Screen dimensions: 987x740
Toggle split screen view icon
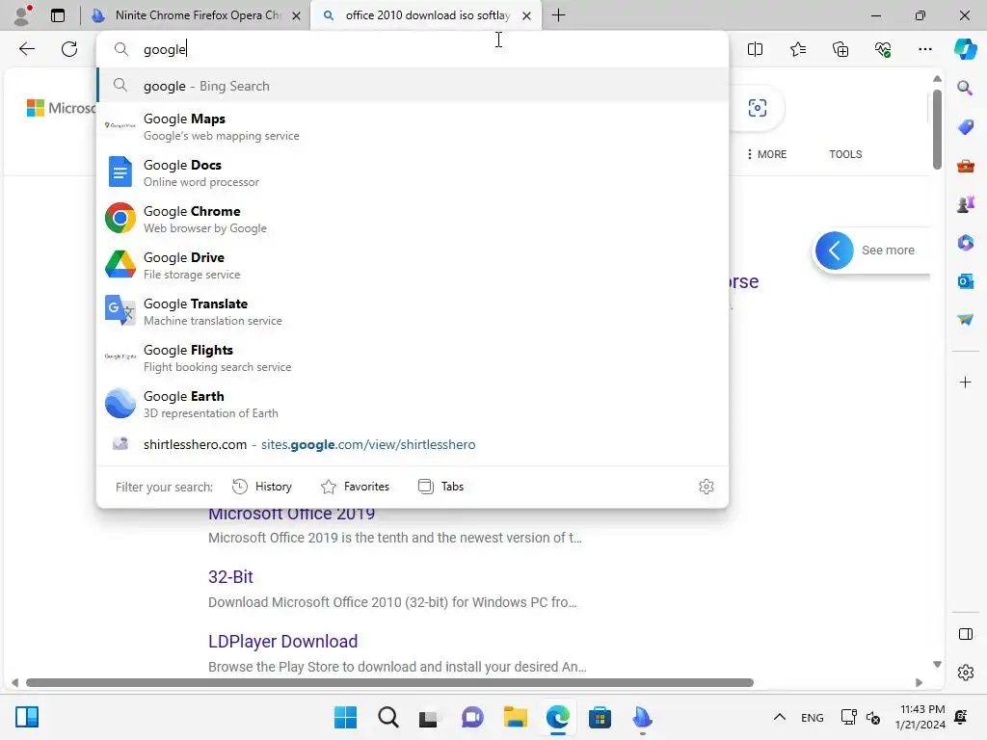point(755,49)
